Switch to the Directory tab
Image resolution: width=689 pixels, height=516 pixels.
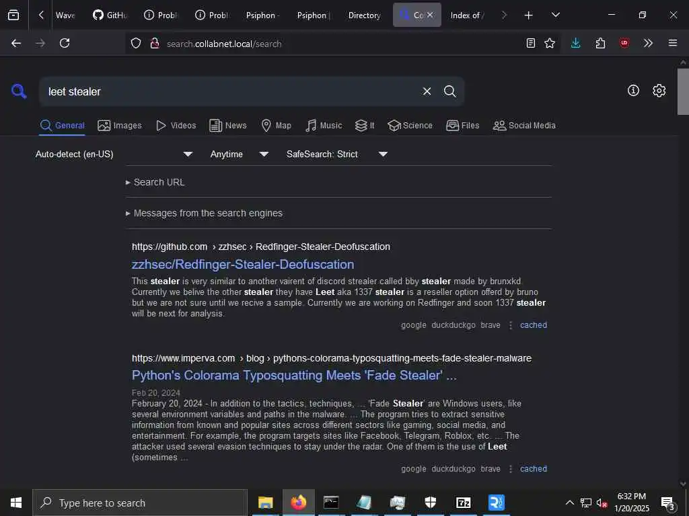click(364, 15)
